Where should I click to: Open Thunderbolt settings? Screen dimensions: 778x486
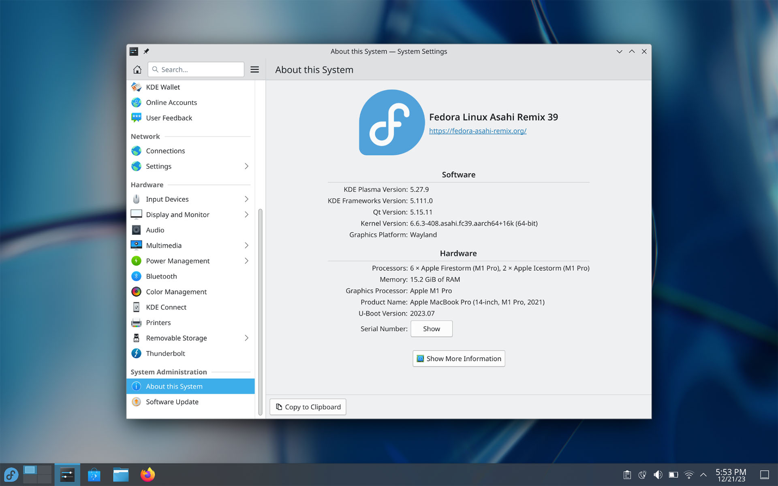click(166, 353)
